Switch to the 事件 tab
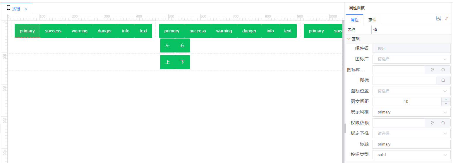The width and height of the screenshot is (453, 163). [x=372, y=20]
